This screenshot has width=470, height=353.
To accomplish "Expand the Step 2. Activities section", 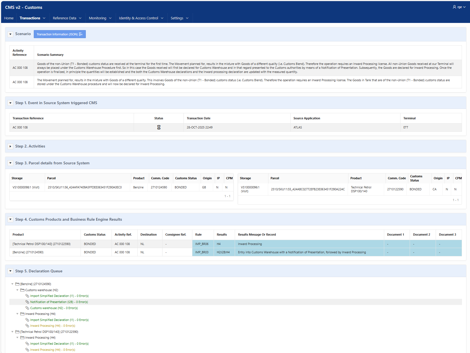I will pyautogui.click(x=10, y=146).
